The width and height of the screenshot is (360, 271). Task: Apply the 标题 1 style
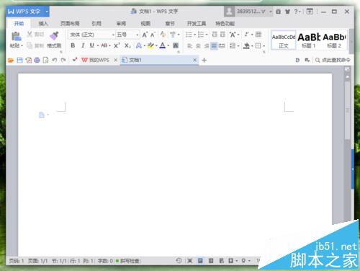[309, 40]
